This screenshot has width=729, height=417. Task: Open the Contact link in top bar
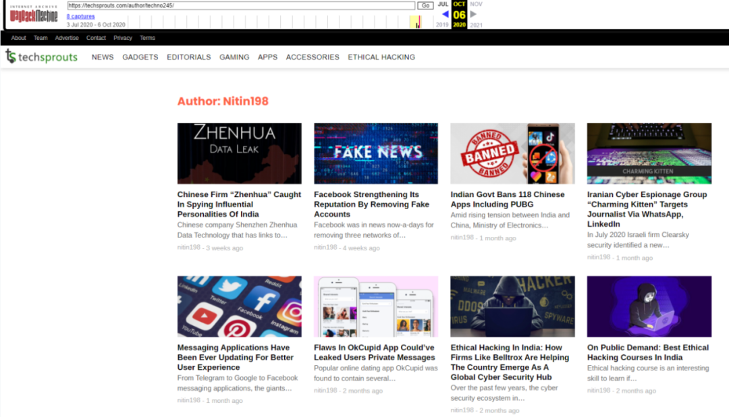coord(96,38)
